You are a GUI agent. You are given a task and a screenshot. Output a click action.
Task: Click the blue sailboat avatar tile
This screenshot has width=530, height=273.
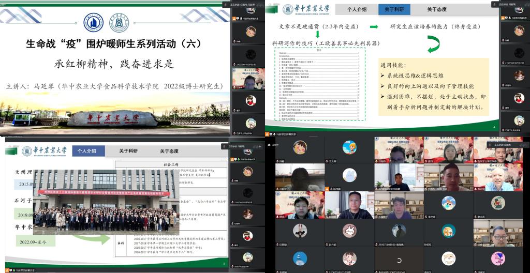[300, 257]
